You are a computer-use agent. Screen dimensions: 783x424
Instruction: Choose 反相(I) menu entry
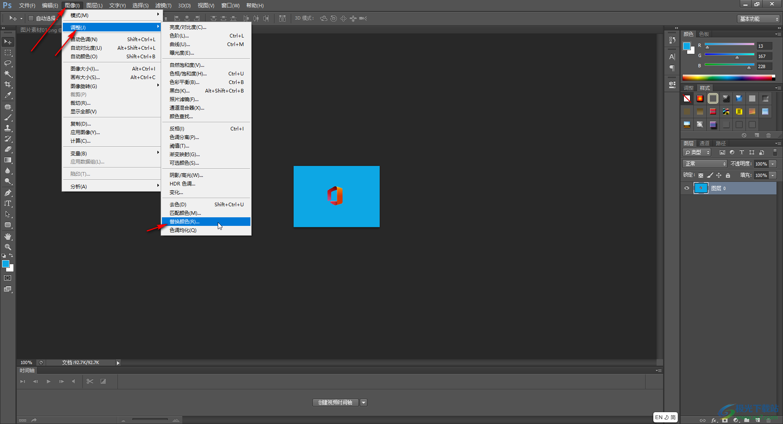[206, 128]
